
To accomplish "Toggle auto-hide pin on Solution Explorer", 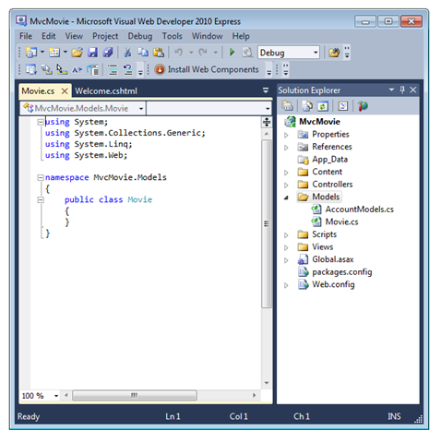I will pyautogui.click(x=402, y=90).
